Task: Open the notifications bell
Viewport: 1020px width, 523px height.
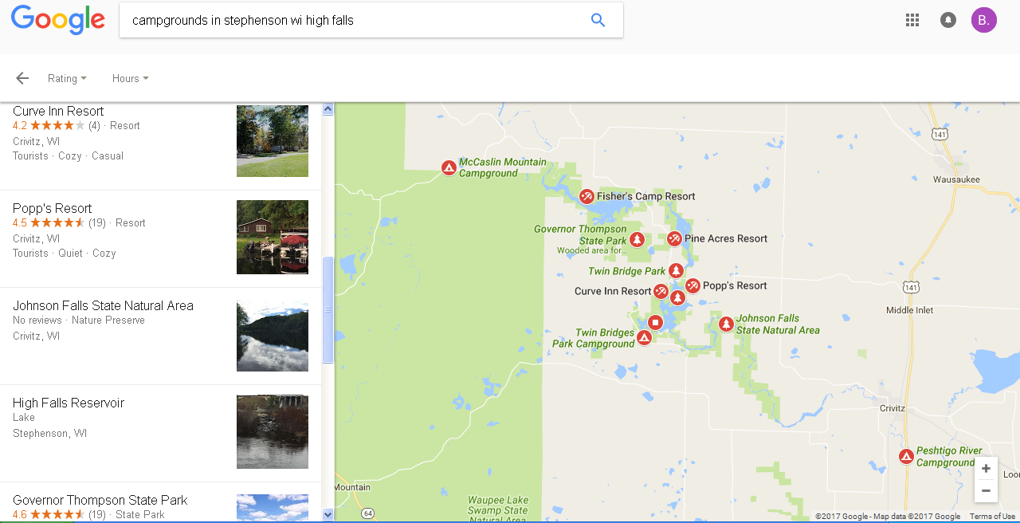Action: 947,20
